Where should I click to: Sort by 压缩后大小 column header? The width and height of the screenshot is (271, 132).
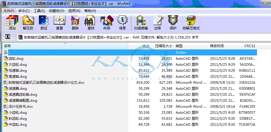[163, 46]
